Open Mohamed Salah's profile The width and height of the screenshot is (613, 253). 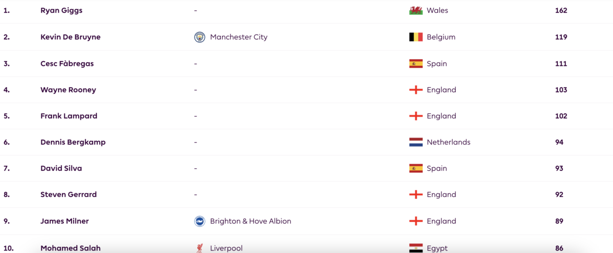click(70, 248)
